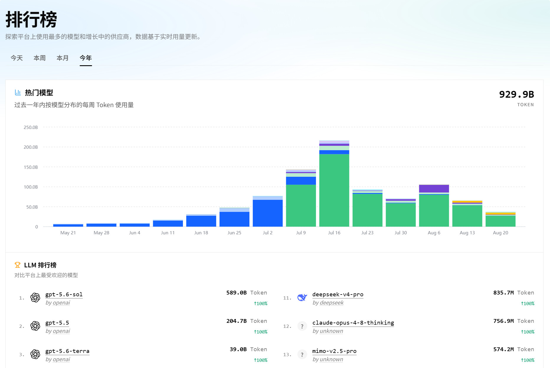Image resolution: width=550 pixels, height=368 pixels.
Task: Open the gpt-5.6-terra model link
Action: point(67,351)
